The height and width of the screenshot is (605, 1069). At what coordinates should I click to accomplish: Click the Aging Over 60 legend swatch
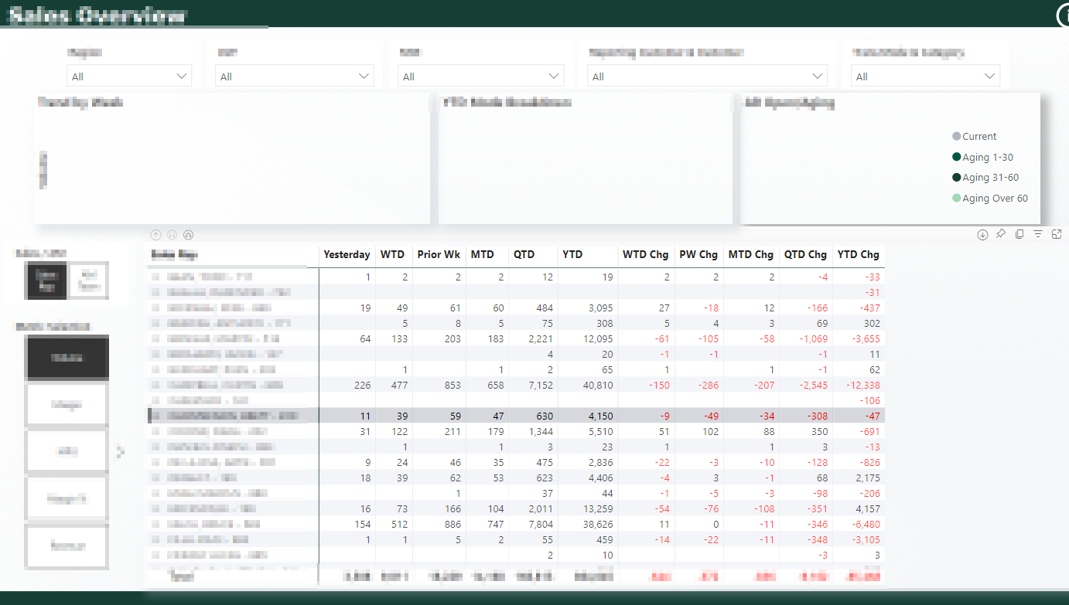957,198
